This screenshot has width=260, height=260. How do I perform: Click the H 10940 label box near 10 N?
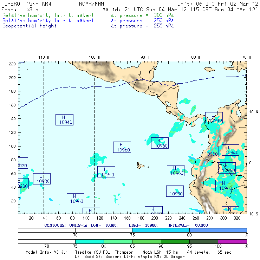(x=64, y=120)
